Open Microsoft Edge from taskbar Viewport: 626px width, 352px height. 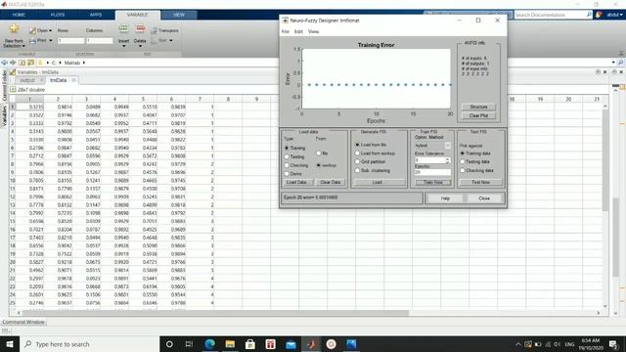tap(209, 344)
